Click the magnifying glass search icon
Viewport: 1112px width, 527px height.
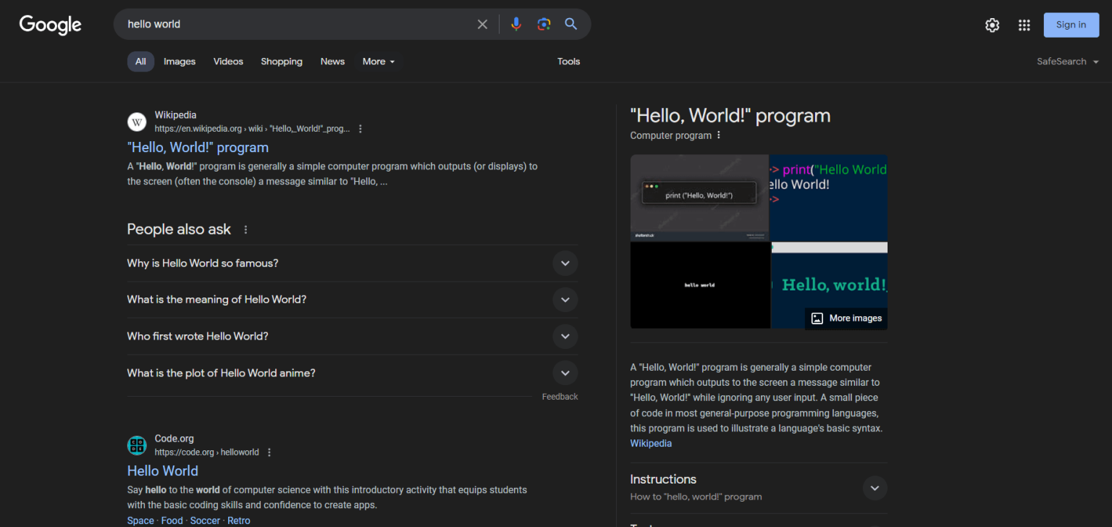[x=571, y=25]
